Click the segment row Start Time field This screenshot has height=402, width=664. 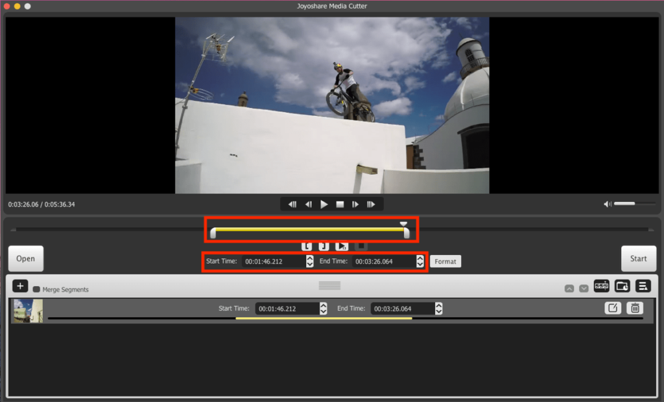click(x=287, y=309)
